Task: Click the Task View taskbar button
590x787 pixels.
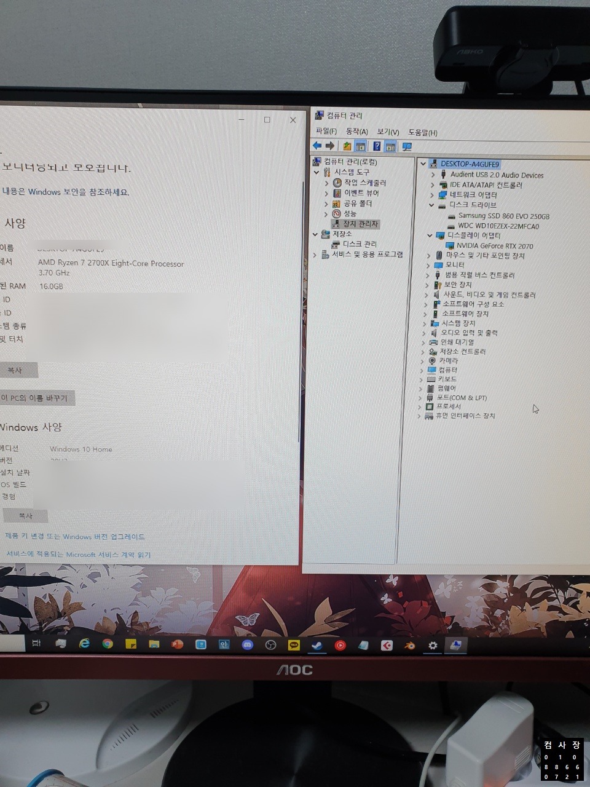Action: coord(36,643)
